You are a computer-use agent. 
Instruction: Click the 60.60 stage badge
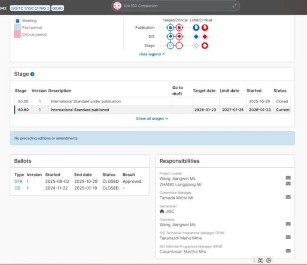tap(58, 8)
